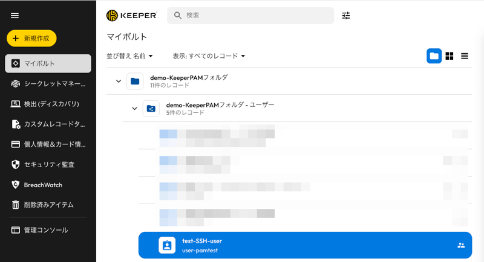Switch to folder view icon
Screen dimensions: 484x262
(x=434, y=56)
